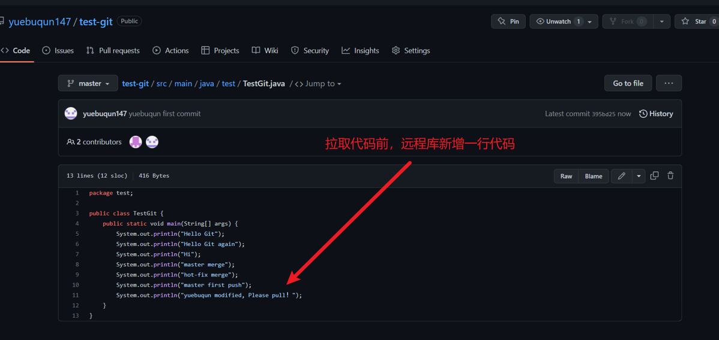
Task: Pin the repository with Pin button
Action: pyautogui.click(x=508, y=22)
